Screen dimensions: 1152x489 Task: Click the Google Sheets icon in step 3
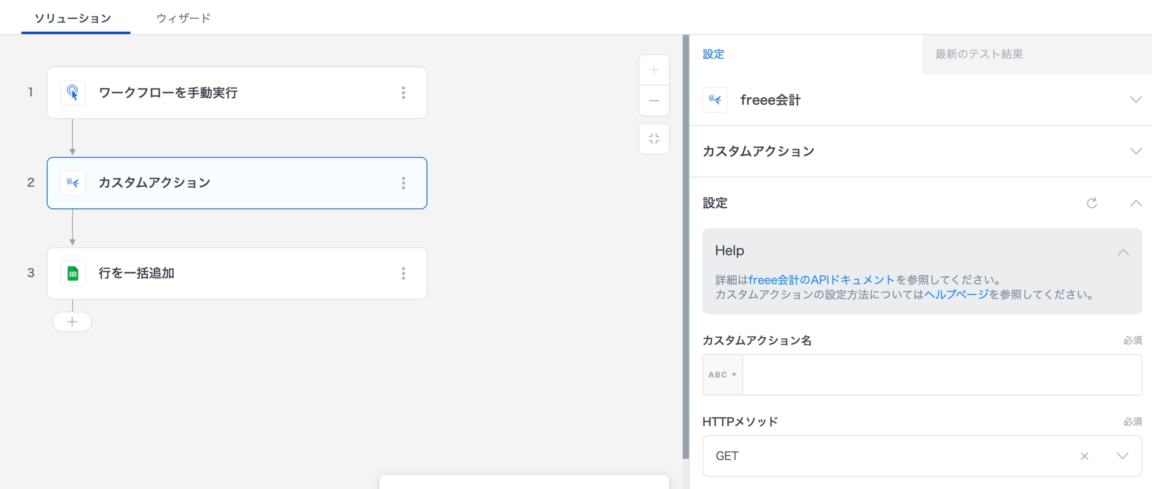72,273
